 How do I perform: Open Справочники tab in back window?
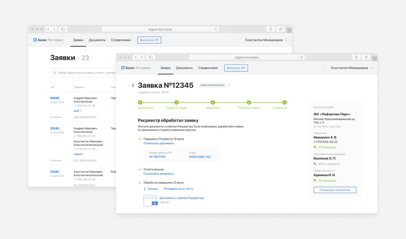click(x=121, y=40)
